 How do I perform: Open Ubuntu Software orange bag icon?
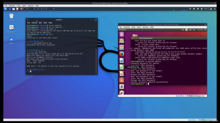(x=122, y=80)
